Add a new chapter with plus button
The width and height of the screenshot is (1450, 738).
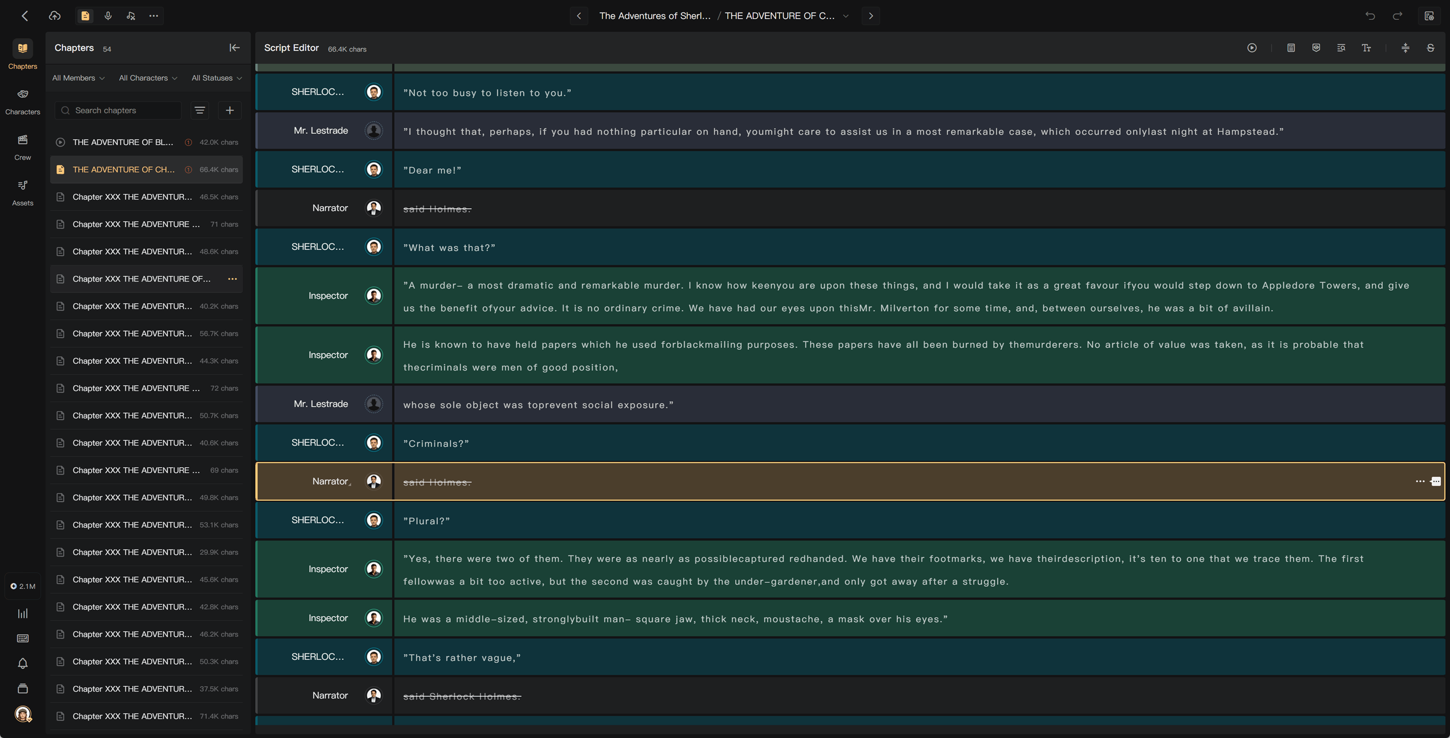click(x=230, y=110)
